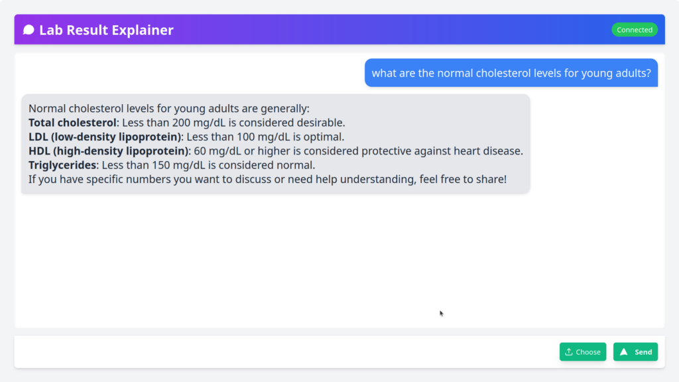679x382 pixels.
Task: Click the green Connected status badge
Action: click(635, 30)
